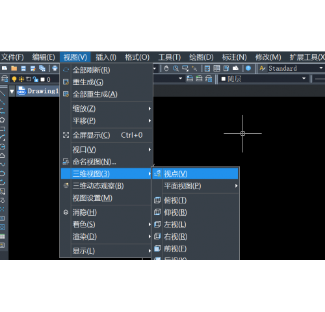Click the save disk icon
Image resolution: width=325 pixels, height=312 pixels.
pyautogui.click(x=23, y=68)
